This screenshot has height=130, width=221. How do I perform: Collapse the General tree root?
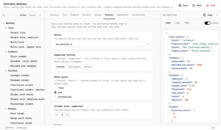[x=4, y=23]
